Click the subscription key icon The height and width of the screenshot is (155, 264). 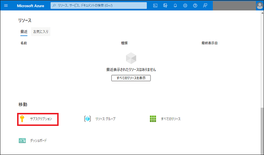[x=23, y=119]
